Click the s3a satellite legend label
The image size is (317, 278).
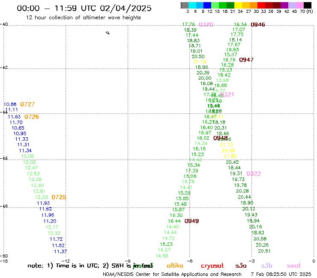(241, 266)
